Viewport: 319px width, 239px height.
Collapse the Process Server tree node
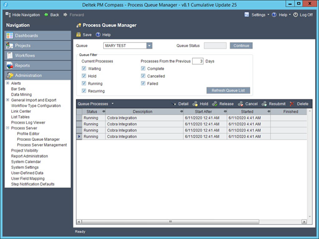pos(8,128)
